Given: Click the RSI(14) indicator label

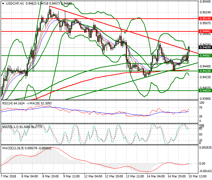Looking at the screenshot, I should pos(8,103).
